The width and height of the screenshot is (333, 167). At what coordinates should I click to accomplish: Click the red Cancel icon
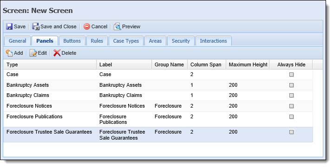(87, 26)
